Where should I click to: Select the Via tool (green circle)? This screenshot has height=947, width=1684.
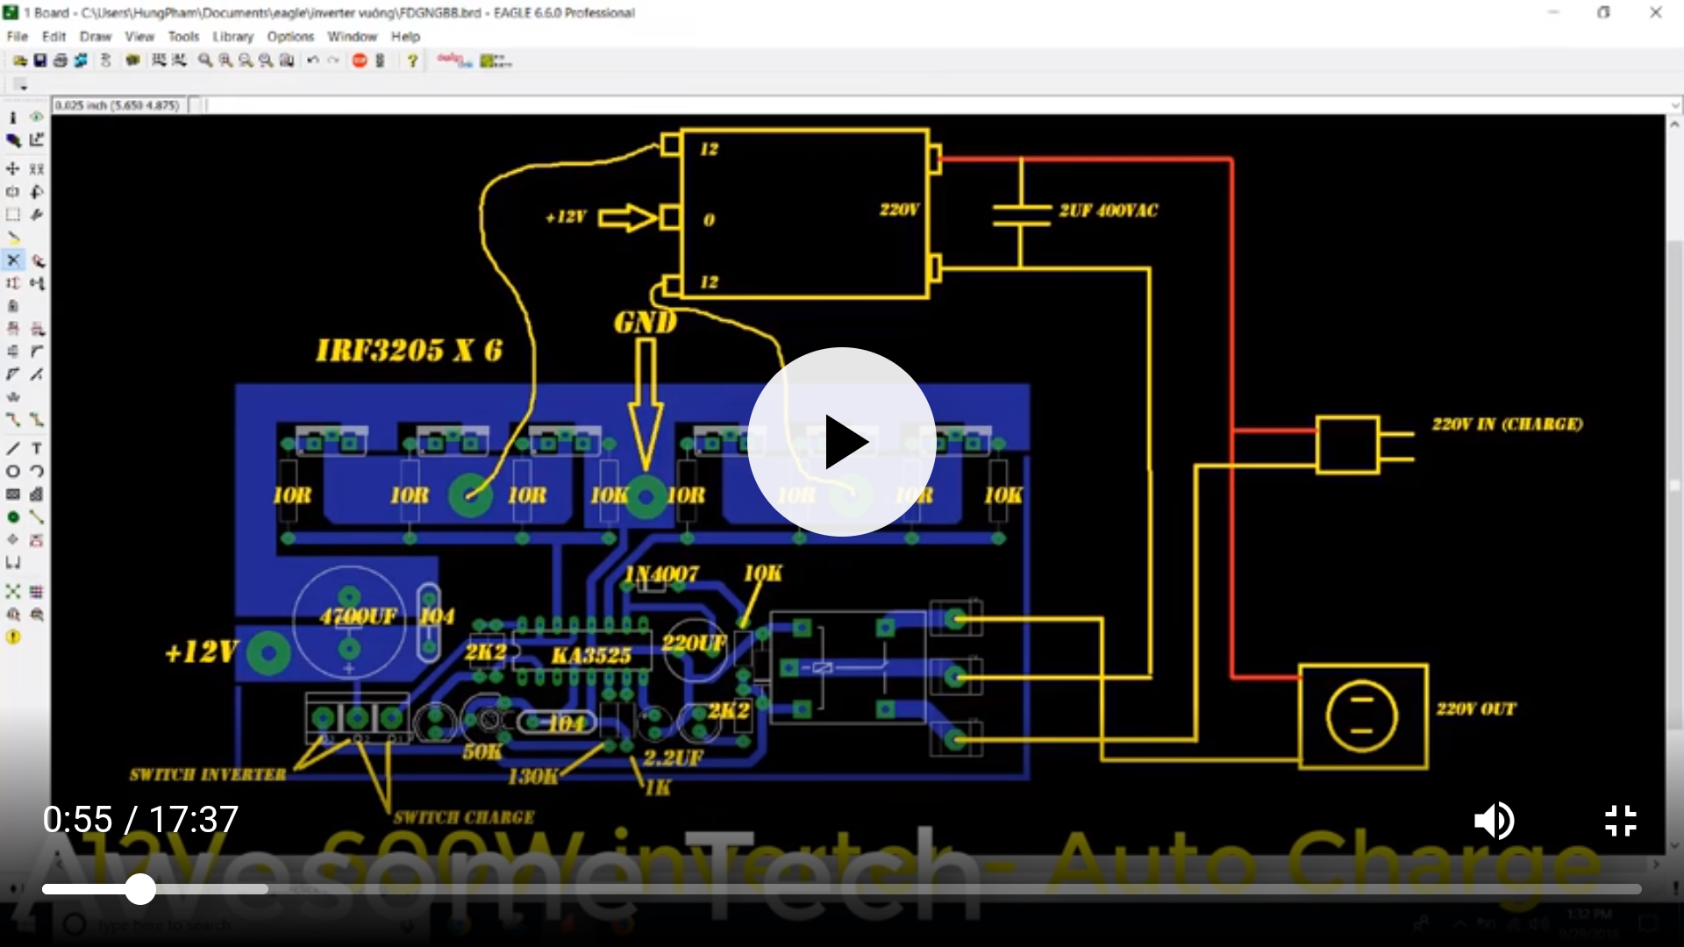tap(13, 517)
